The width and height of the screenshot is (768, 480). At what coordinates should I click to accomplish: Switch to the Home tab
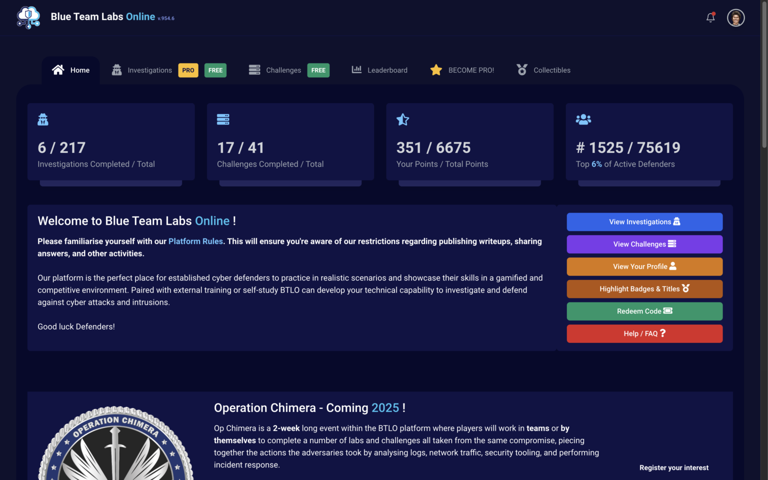70,70
